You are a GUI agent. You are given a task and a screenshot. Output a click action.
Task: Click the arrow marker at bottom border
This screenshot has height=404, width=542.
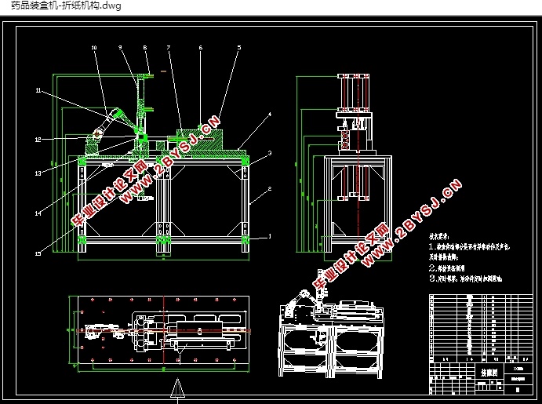tap(178, 388)
